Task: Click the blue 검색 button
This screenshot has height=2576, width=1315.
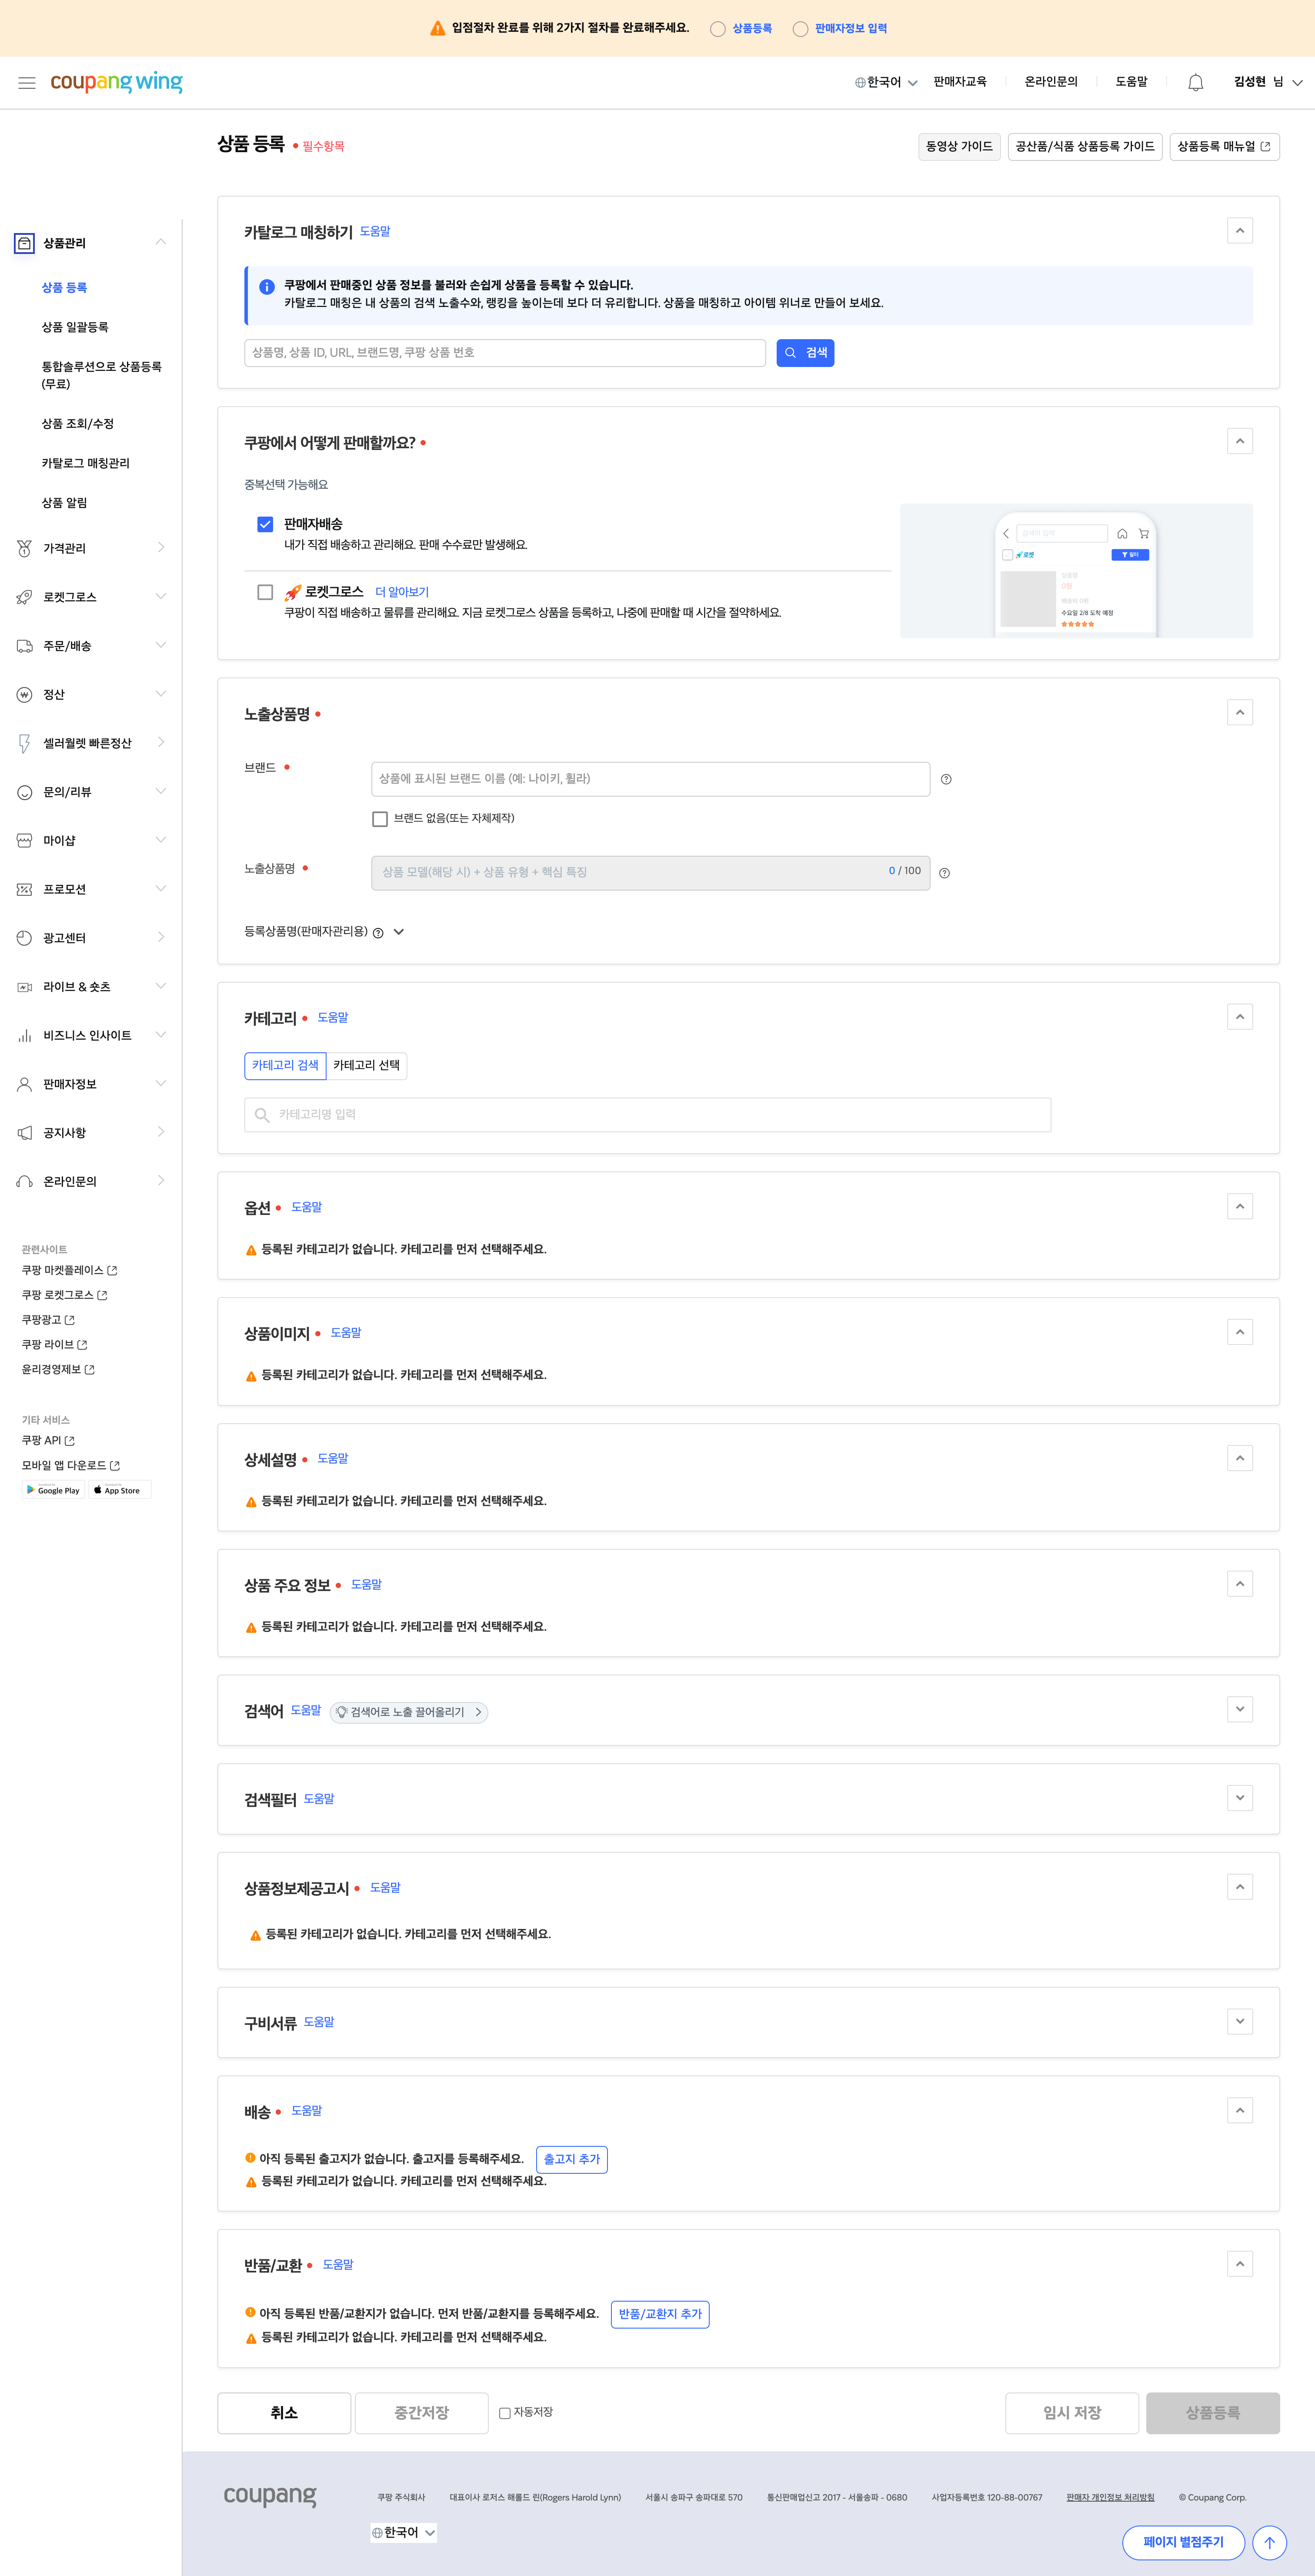Action: coord(805,353)
